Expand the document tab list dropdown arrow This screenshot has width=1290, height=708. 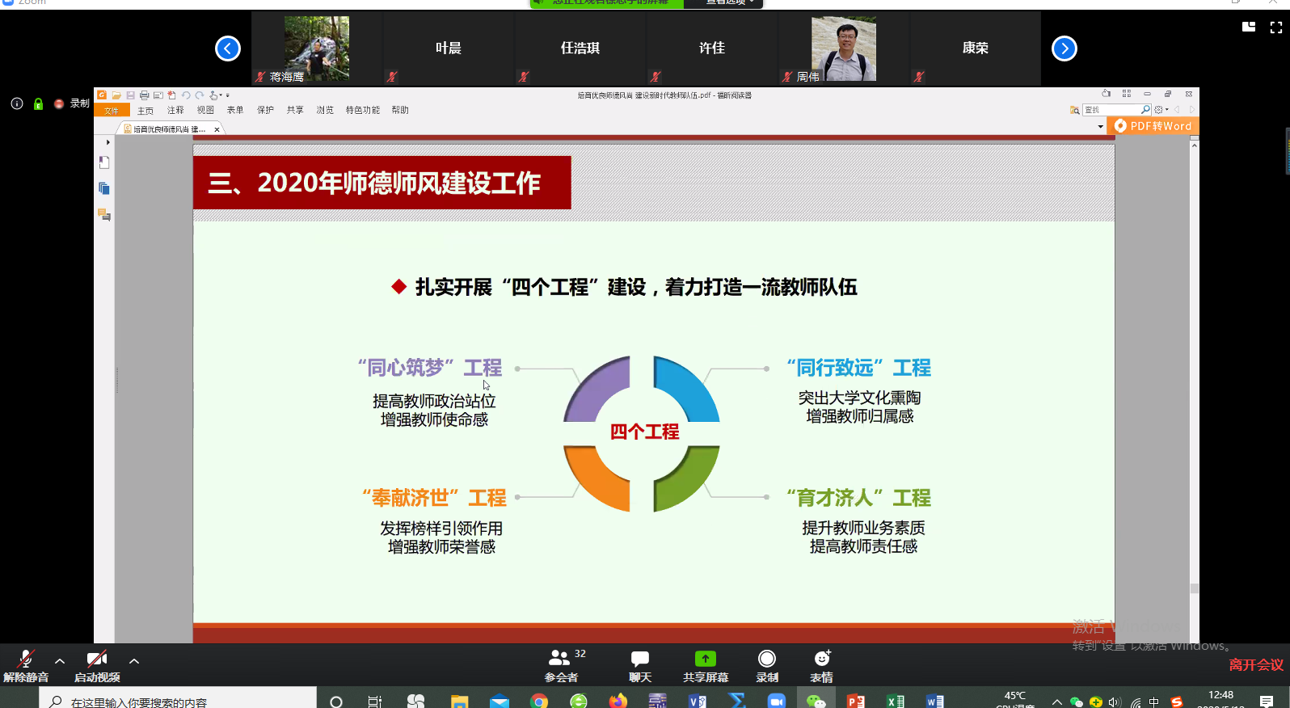click(1100, 127)
